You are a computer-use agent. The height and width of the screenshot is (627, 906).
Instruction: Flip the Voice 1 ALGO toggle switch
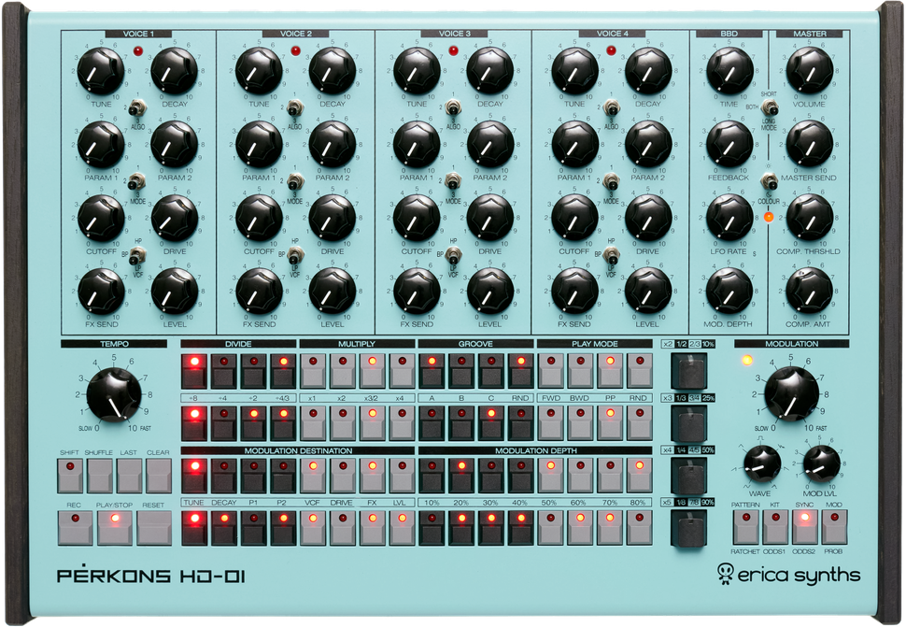pos(136,107)
